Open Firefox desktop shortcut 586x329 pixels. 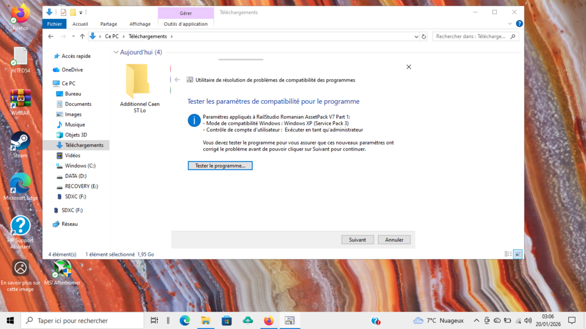tap(20, 17)
